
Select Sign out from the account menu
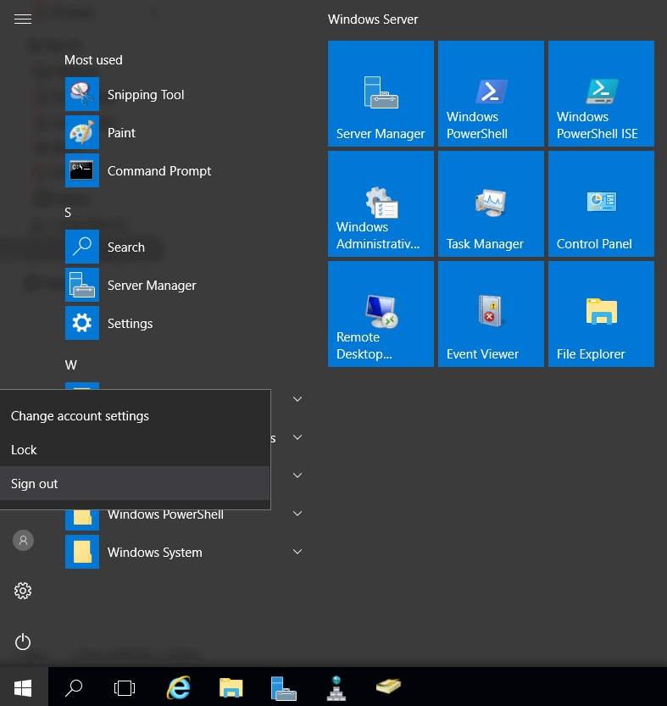(x=35, y=484)
